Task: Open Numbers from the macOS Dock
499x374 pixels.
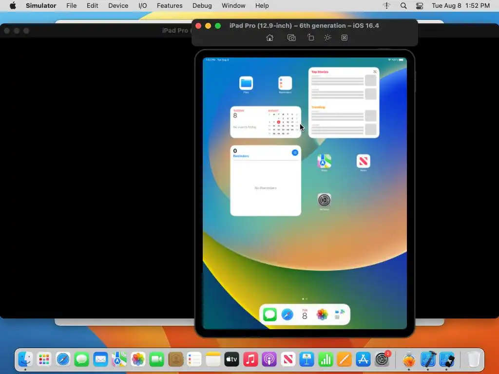Action: [x=326, y=359]
